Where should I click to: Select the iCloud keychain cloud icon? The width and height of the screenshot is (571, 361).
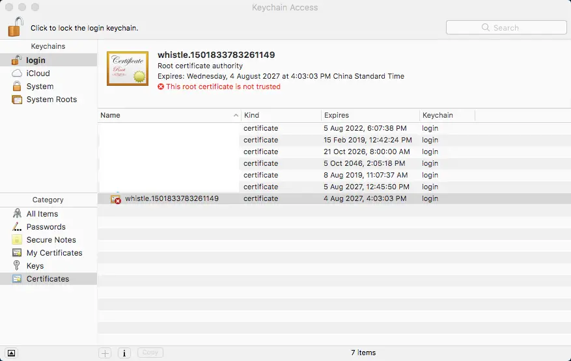[x=17, y=73]
